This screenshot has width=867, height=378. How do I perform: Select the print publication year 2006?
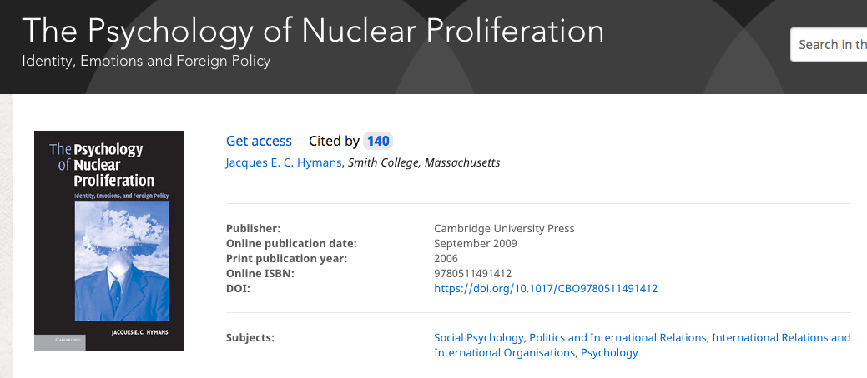click(x=446, y=258)
